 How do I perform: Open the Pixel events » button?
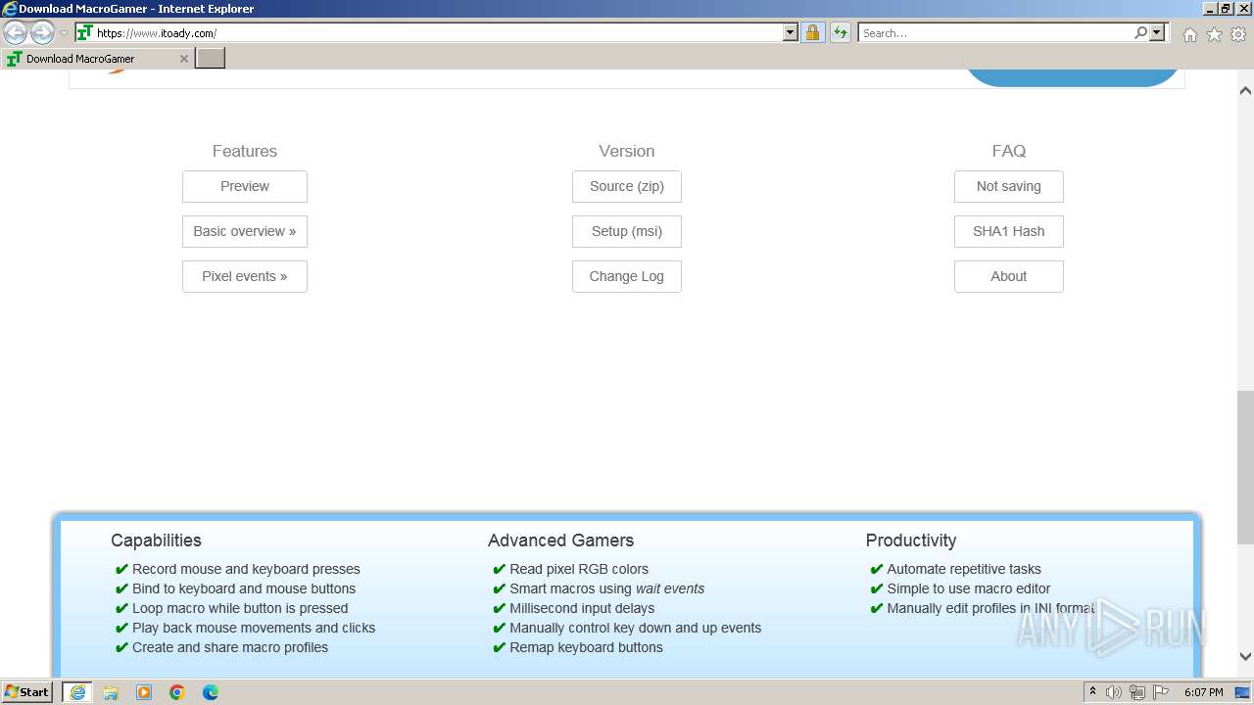[x=245, y=276]
